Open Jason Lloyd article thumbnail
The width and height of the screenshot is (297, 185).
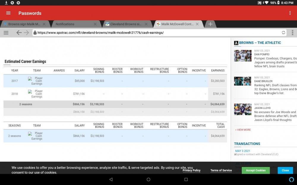pyautogui.click(x=243, y=109)
